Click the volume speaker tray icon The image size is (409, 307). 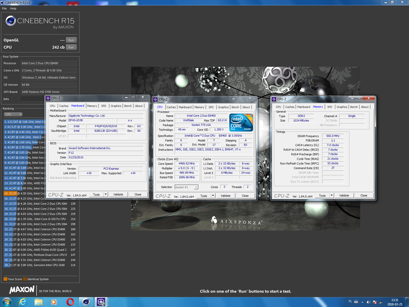click(368, 302)
